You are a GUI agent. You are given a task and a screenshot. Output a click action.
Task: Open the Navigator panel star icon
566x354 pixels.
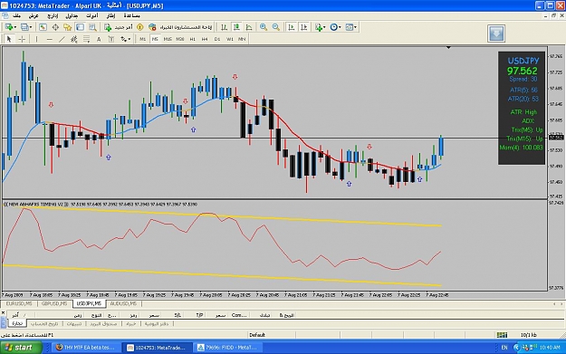tap(68, 27)
